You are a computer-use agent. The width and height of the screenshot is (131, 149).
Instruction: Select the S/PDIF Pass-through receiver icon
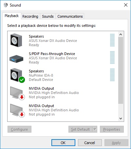click(x=16, y=59)
